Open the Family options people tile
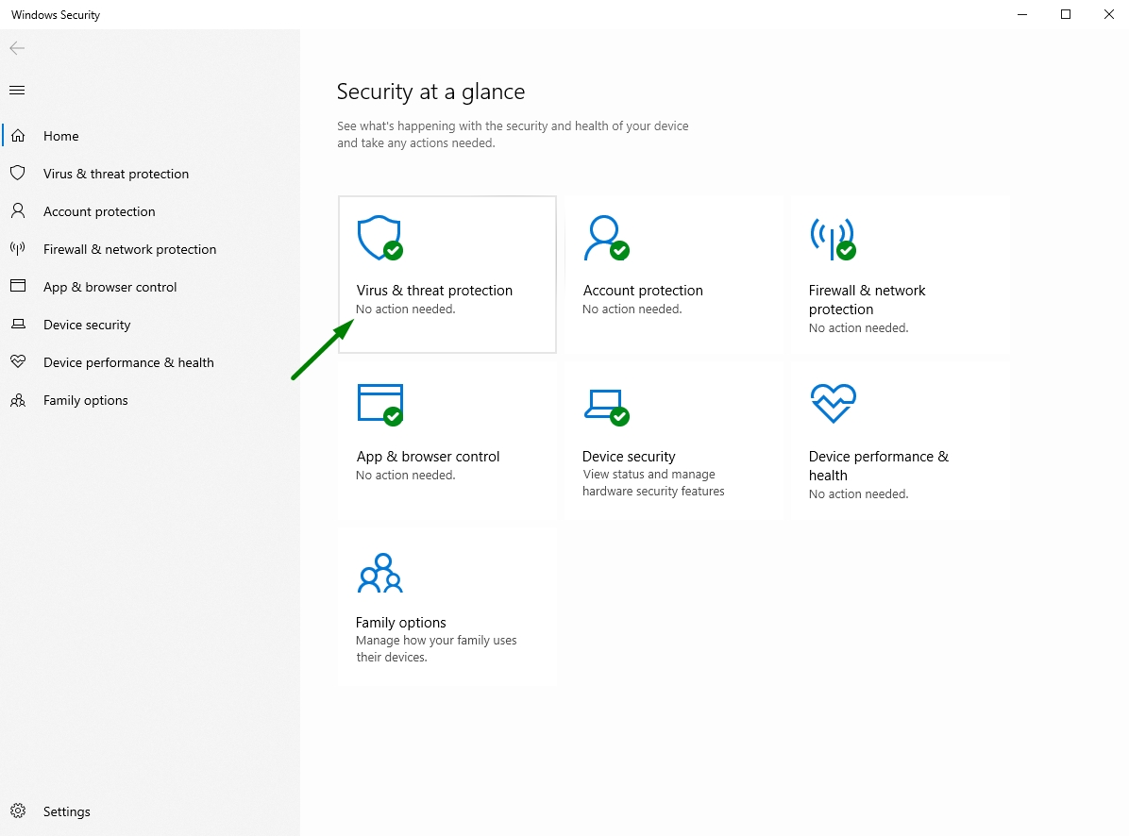The image size is (1129, 836). pyautogui.click(x=447, y=607)
